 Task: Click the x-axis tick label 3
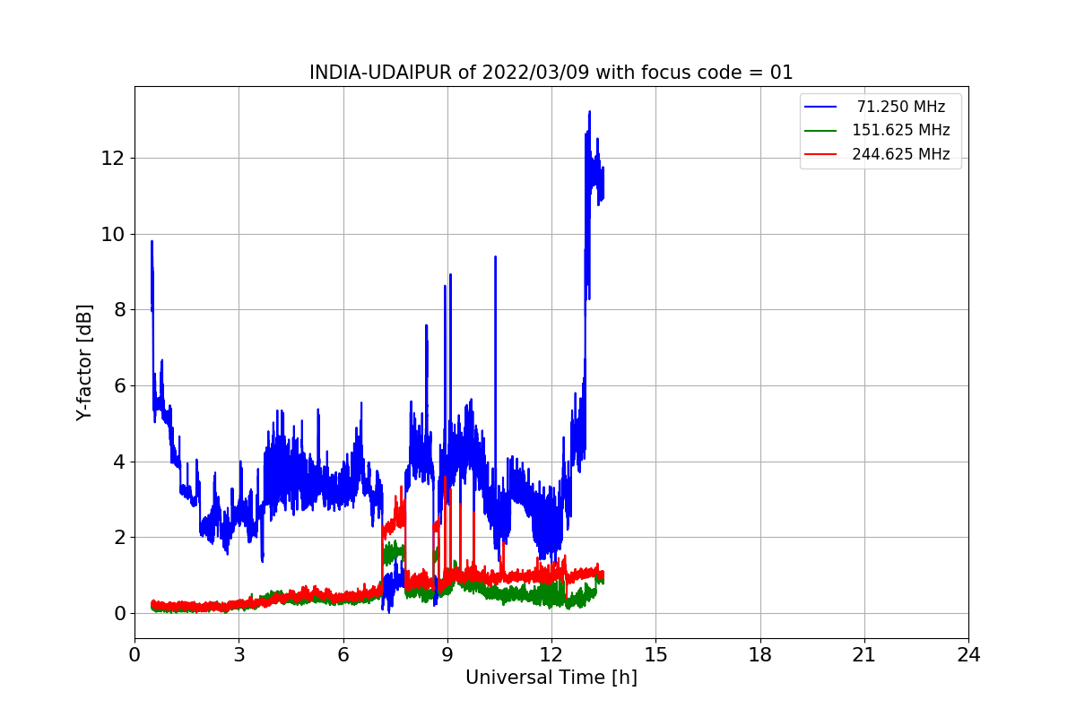(x=239, y=654)
